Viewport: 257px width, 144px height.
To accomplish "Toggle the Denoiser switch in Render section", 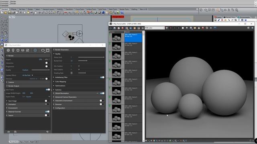I will pyautogui.click(x=47, y=79).
